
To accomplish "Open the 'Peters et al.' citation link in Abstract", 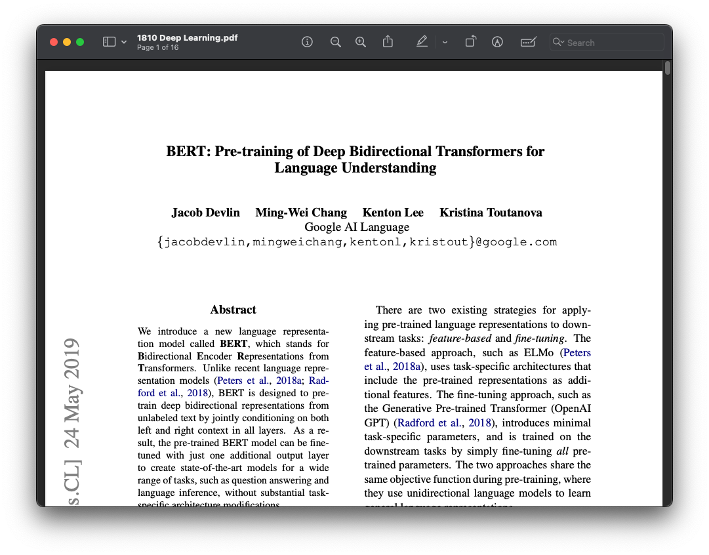I will point(243,380).
